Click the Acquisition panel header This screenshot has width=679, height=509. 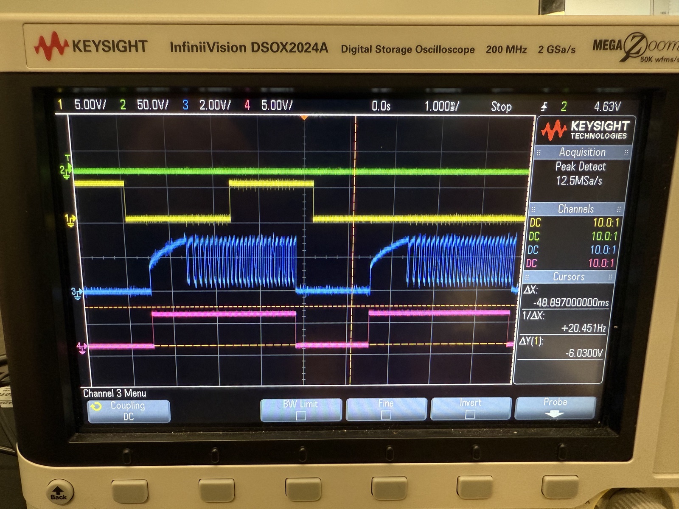(x=582, y=152)
